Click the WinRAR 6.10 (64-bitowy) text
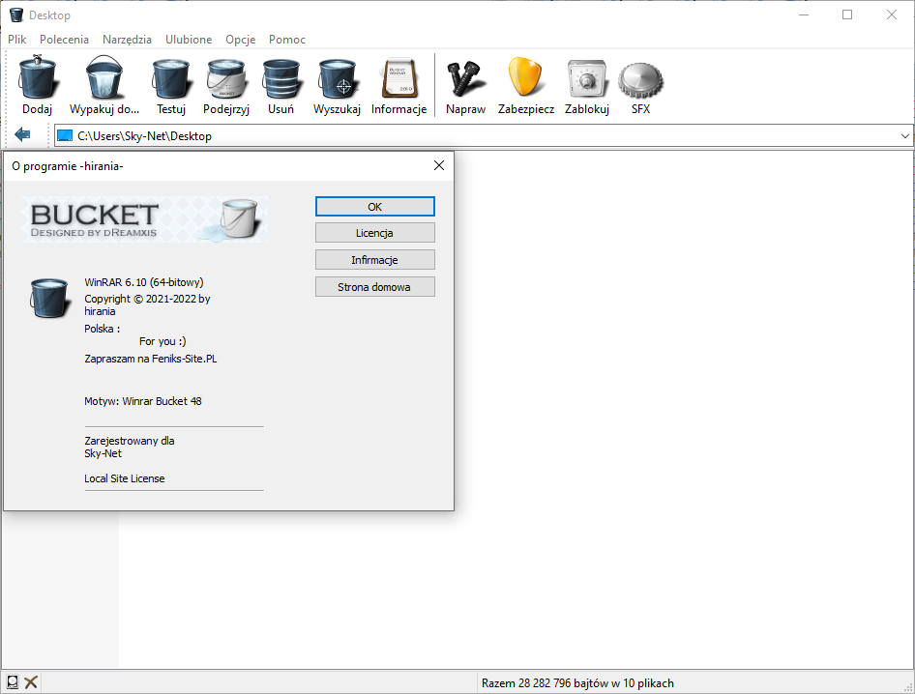The image size is (915, 694). (x=143, y=282)
